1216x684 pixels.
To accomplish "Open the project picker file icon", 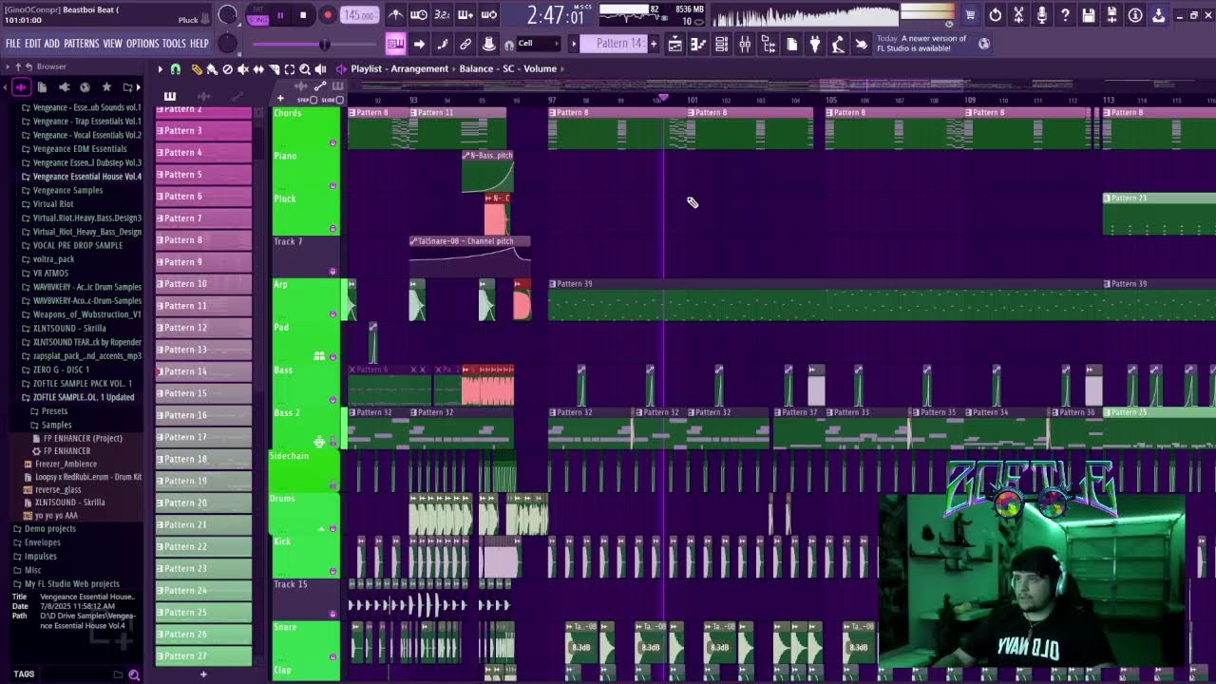I will pyautogui.click(x=791, y=44).
